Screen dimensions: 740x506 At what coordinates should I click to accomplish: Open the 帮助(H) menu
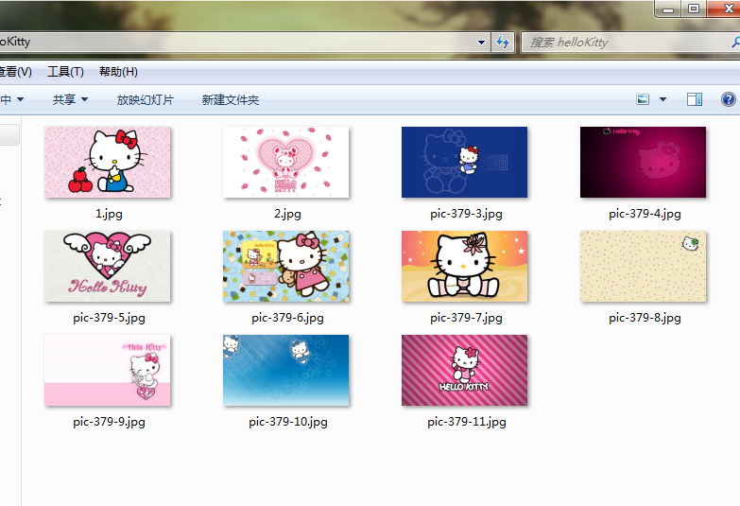point(118,72)
